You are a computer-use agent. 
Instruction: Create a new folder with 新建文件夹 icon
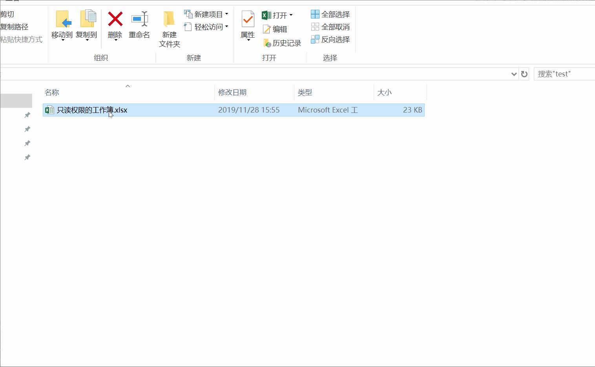tap(169, 29)
